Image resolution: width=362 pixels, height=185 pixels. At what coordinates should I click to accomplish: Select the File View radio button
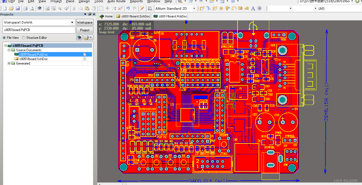[4, 37]
